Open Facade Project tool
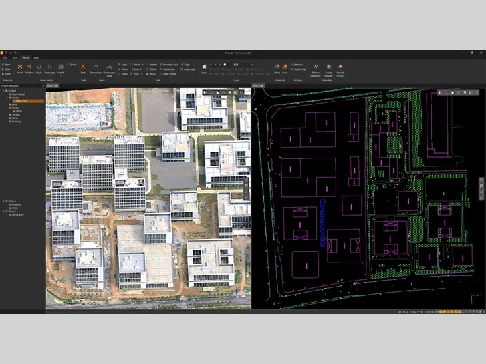 coord(340,70)
